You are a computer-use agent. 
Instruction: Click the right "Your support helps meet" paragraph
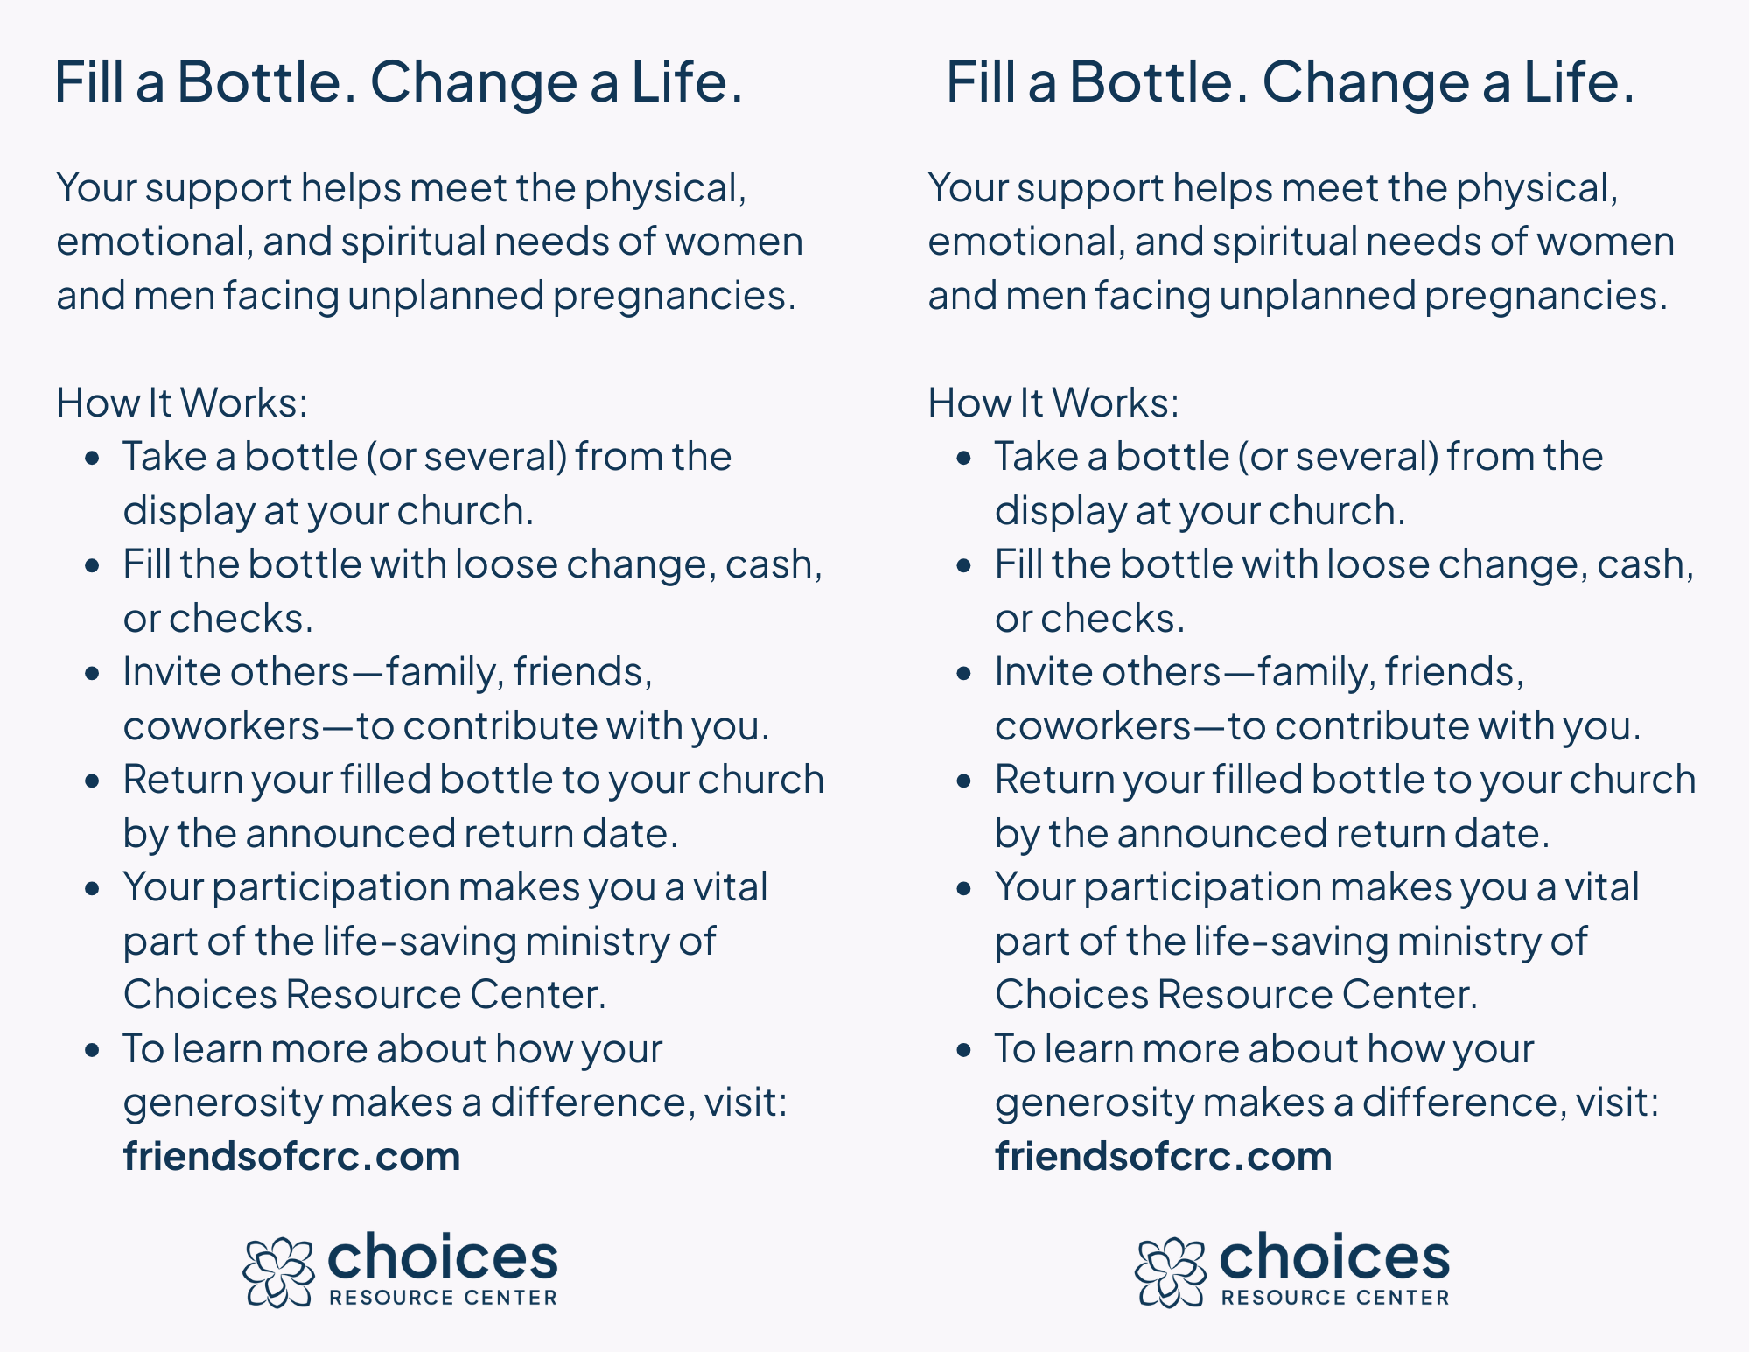1300,242
